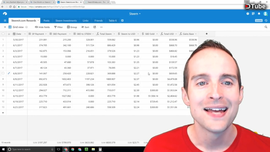This screenshot has height=152, width=270.
Task: Open the search magnifier icon
Action: coord(266,27)
